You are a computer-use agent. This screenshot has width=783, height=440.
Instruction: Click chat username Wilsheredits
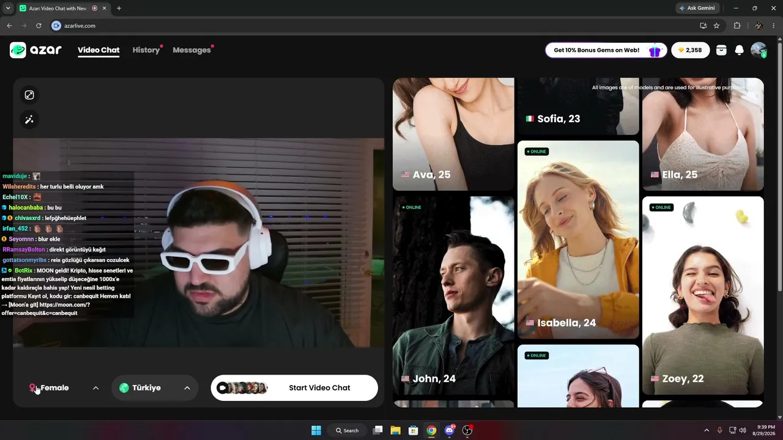19,187
